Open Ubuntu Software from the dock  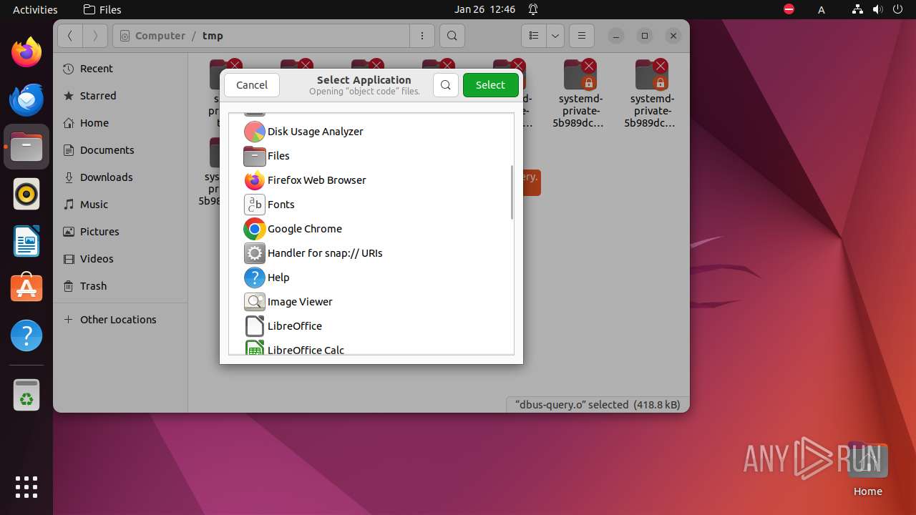coord(26,288)
